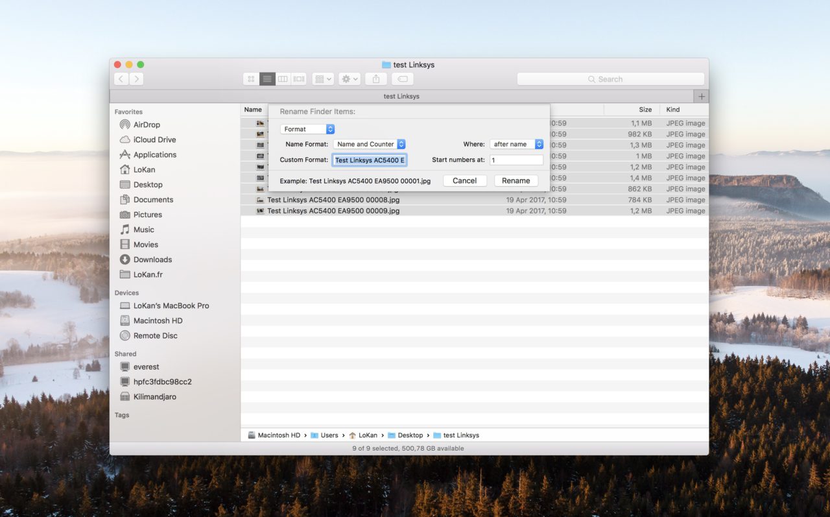Click the Edit Tags toolbar button

coord(403,79)
